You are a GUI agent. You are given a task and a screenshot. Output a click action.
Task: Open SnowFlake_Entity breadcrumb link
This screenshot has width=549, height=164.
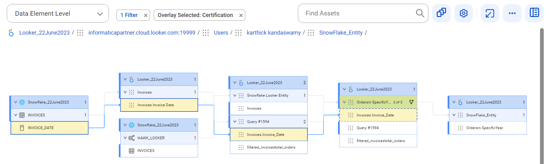point(341,33)
